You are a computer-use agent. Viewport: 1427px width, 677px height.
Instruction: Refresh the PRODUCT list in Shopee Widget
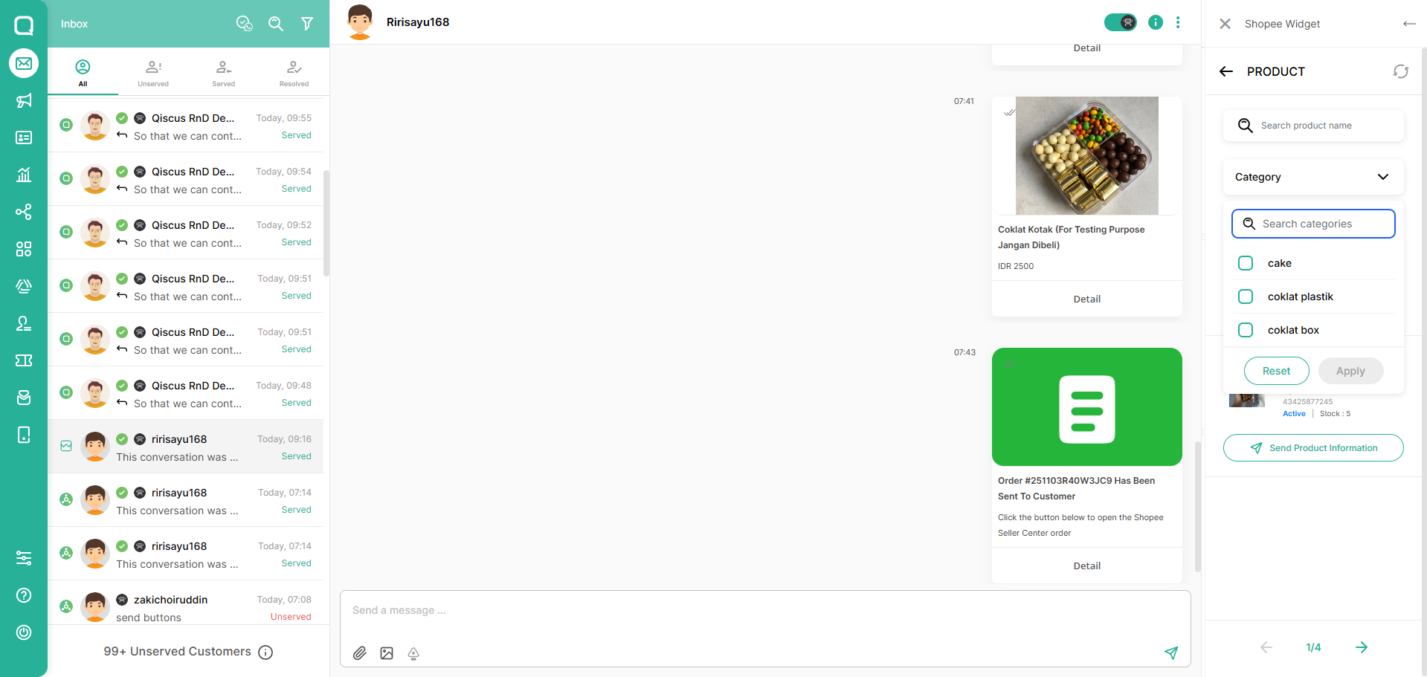pos(1401,71)
